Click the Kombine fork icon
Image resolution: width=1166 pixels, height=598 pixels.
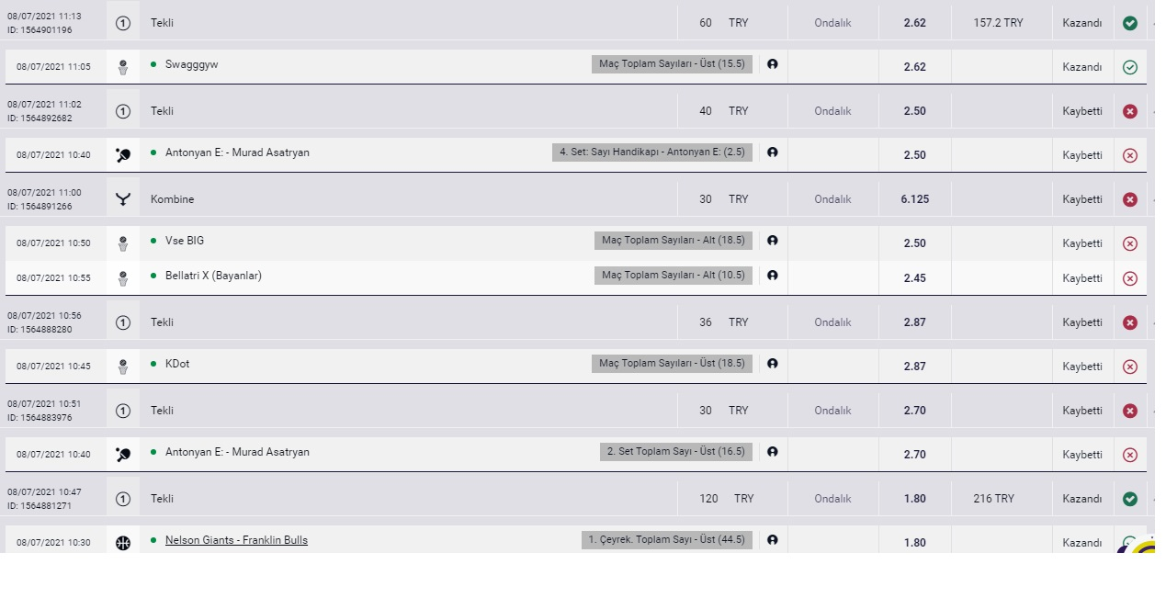tap(123, 199)
